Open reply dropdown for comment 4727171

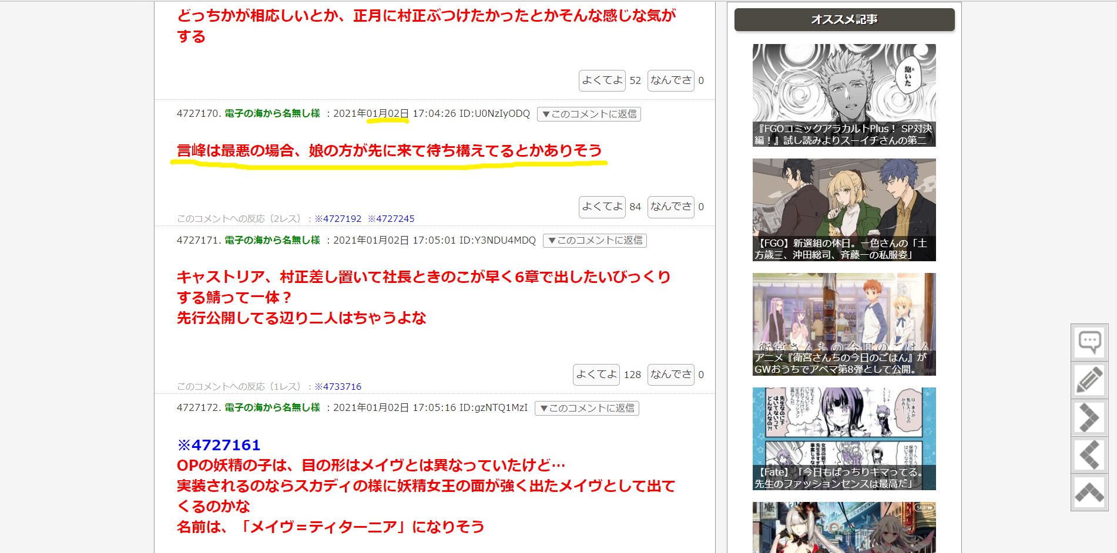[x=594, y=241]
